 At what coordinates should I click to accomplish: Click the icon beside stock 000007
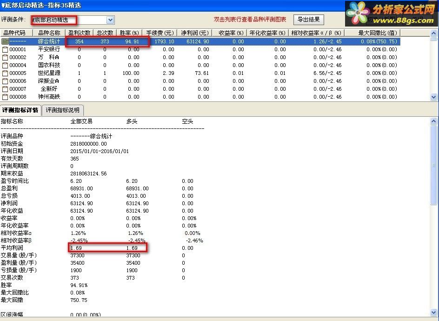click(5, 89)
